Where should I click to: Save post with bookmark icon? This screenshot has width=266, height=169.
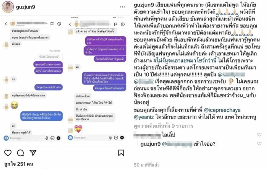pyautogui.click(x=121, y=153)
